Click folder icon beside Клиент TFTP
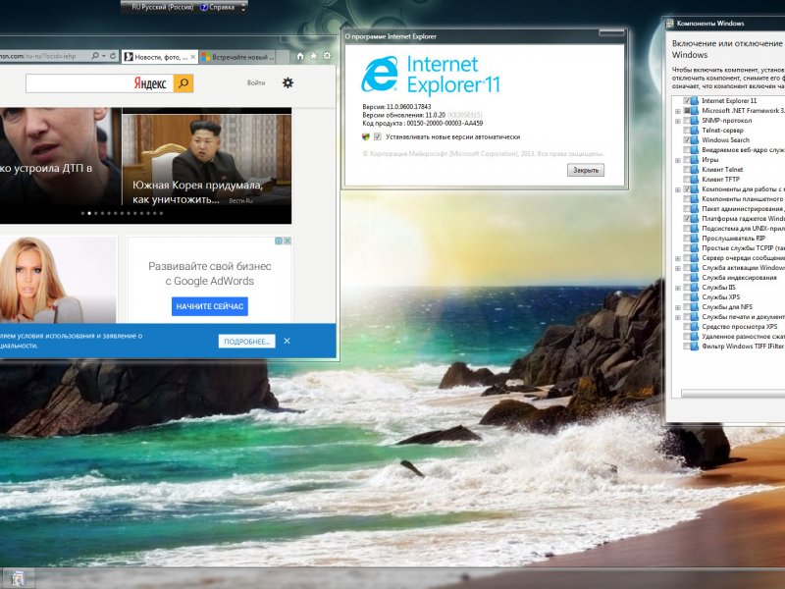Viewport: 785px width, 589px height. (695, 180)
